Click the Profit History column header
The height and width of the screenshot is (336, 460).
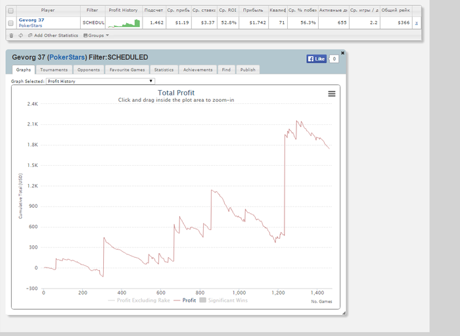pos(124,11)
